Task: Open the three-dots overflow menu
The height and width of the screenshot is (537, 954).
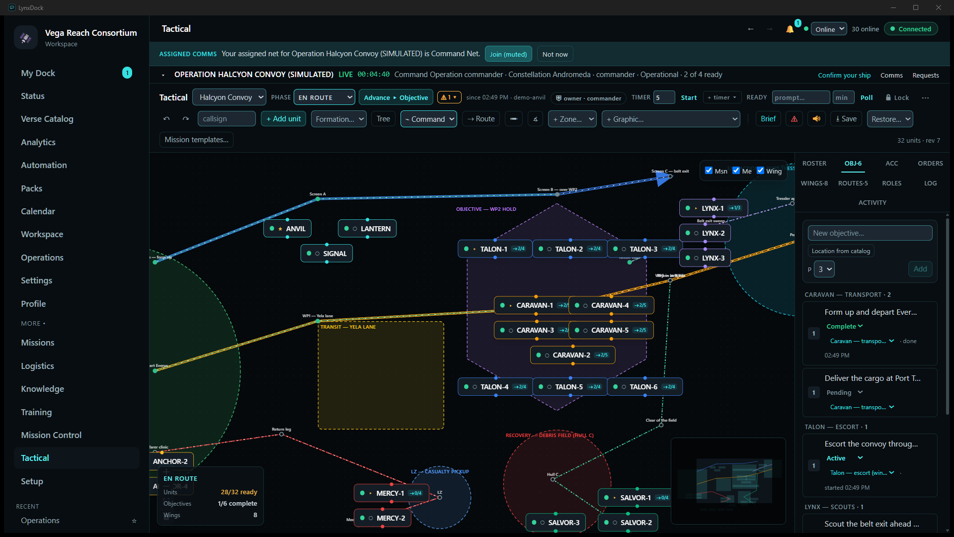Action: [x=925, y=97]
